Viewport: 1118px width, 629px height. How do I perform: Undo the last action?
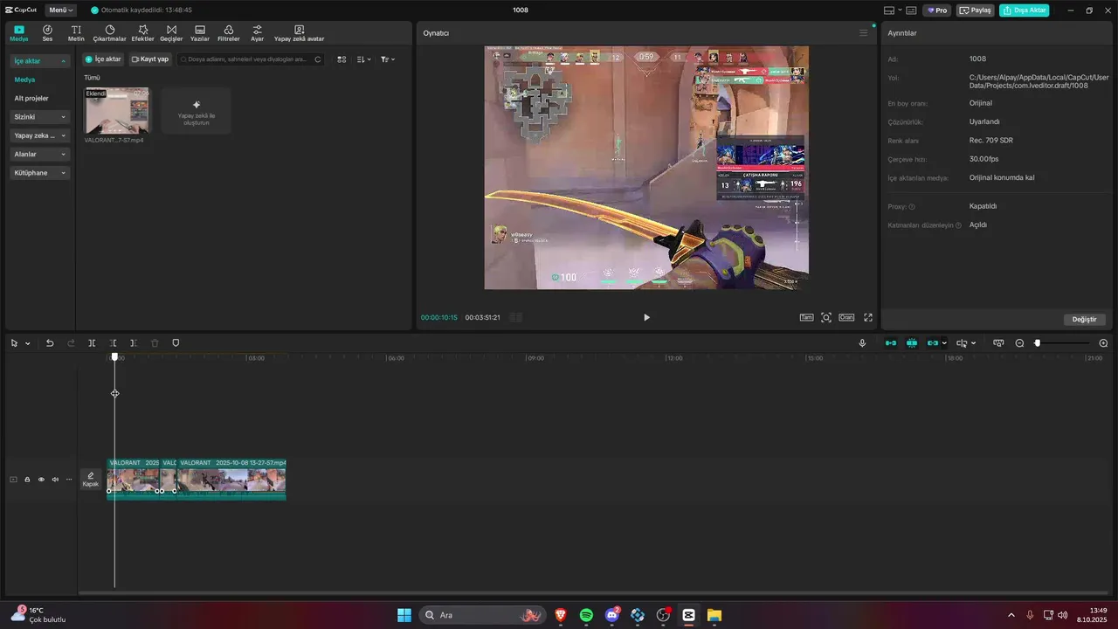(x=50, y=343)
